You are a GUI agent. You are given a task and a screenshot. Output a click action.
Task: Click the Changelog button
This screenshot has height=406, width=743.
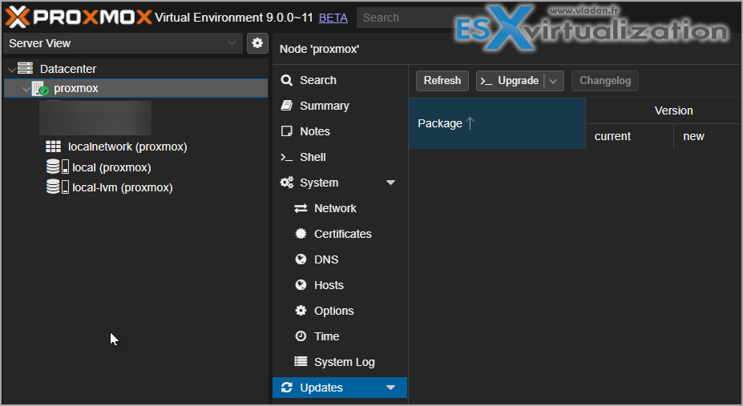tap(605, 80)
